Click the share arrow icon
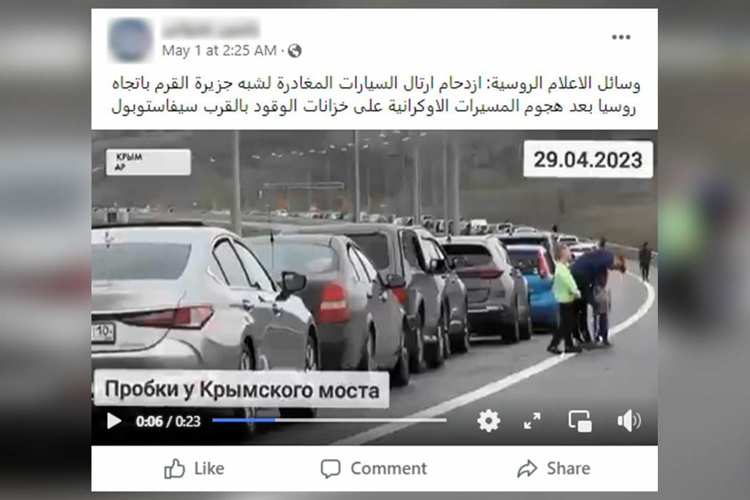 527,469
